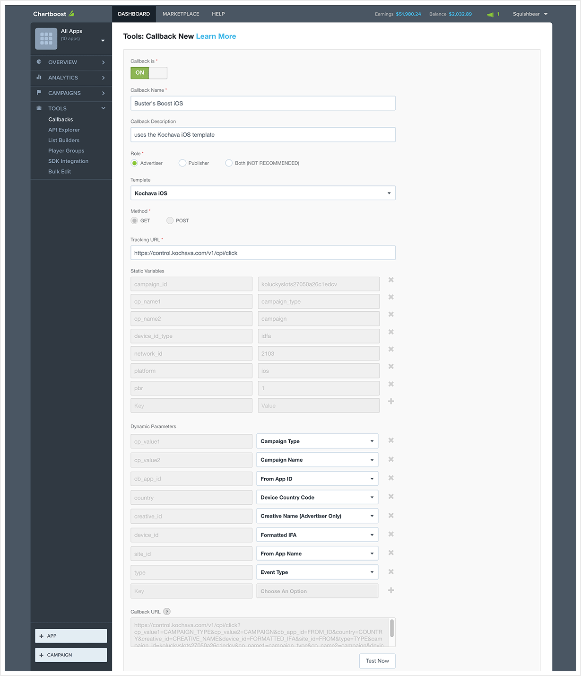
Task: Click the Chartboost logo
Action: (53, 14)
